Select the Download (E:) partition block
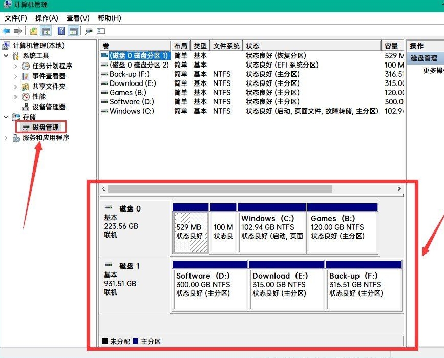 tap(287, 286)
